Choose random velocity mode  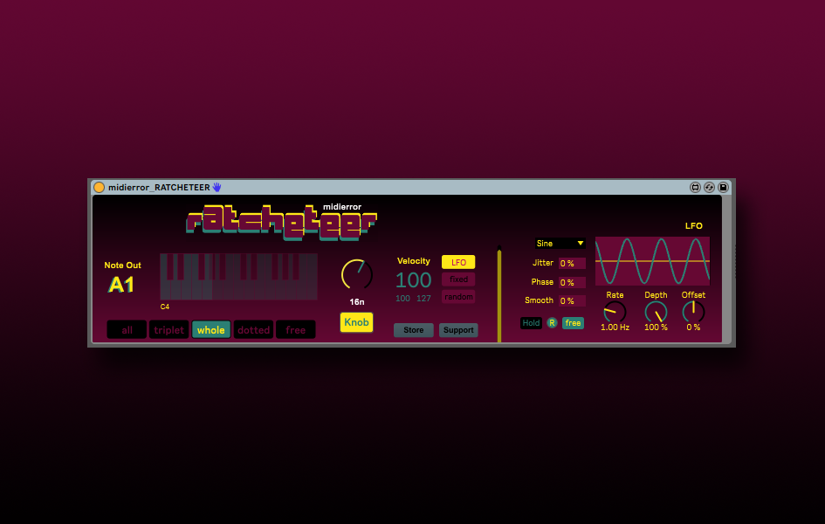pos(458,297)
